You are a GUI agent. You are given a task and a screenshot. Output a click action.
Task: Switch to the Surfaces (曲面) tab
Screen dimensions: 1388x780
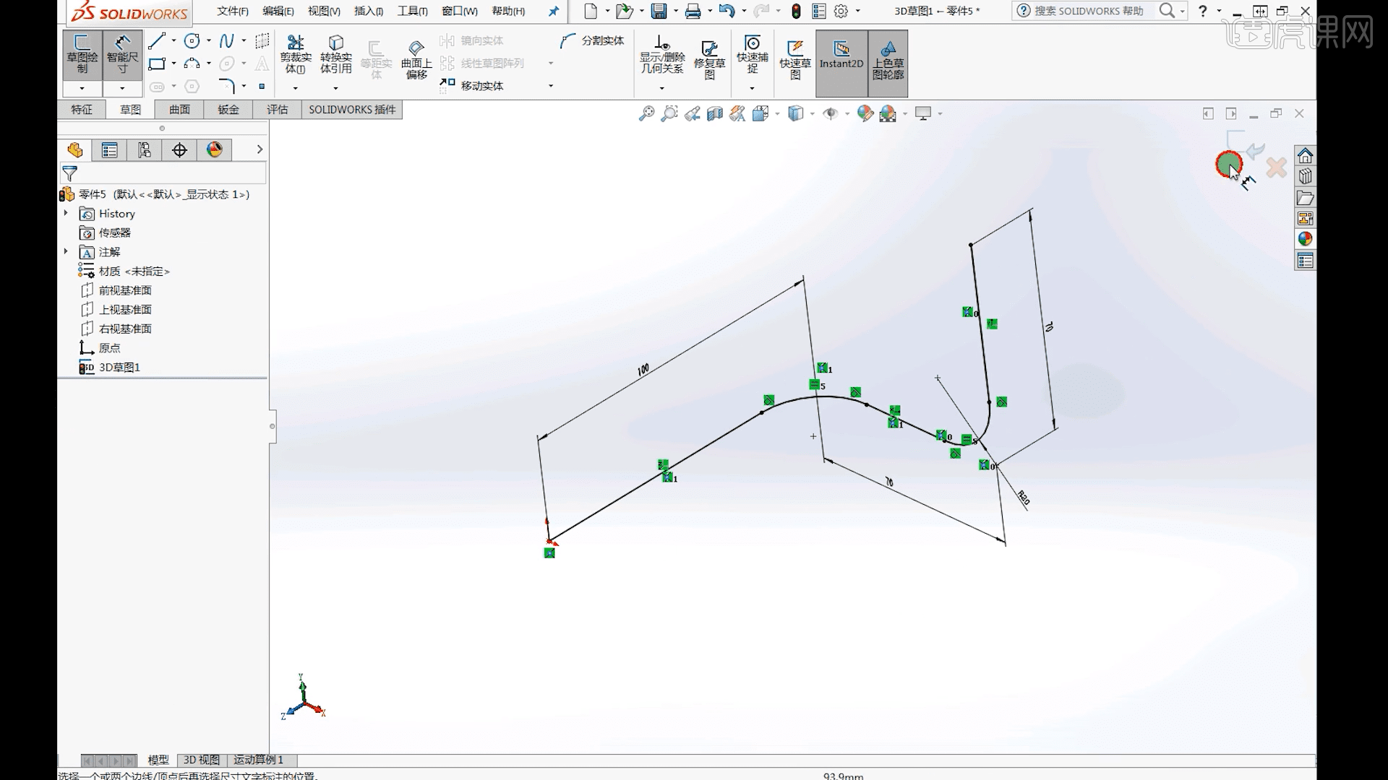(179, 110)
